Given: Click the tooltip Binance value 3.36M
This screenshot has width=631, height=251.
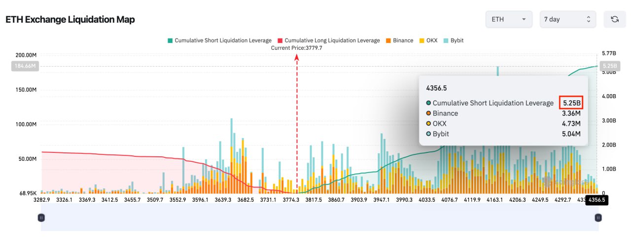Looking at the screenshot, I should coord(571,113).
